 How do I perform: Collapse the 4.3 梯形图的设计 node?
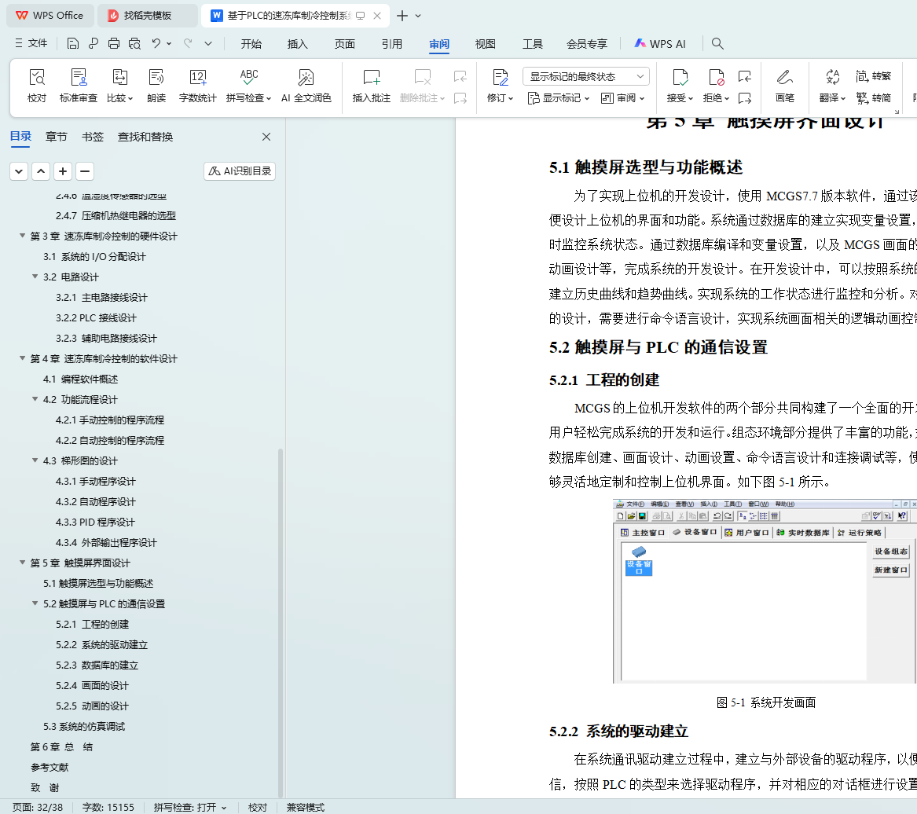(35, 460)
